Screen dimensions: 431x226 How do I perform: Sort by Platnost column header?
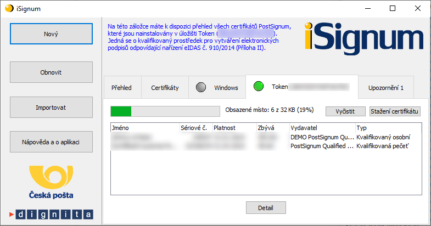coord(234,128)
